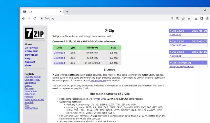Image resolution: width=210 pixels, height=123 pixels.
Task: Open the 7-Zip 22.01 news link
Action: [175, 56]
